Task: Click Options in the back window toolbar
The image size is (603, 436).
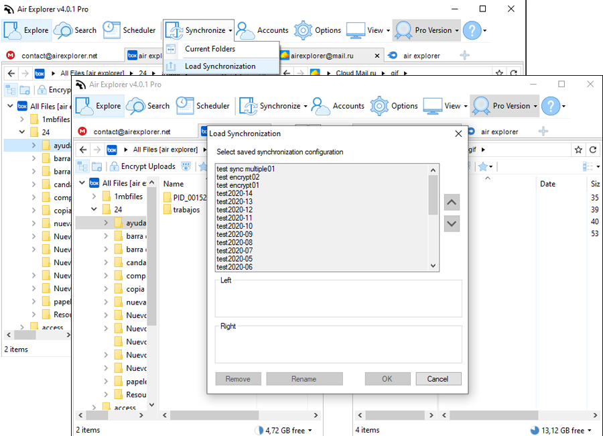Action: pyautogui.click(x=318, y=30)
